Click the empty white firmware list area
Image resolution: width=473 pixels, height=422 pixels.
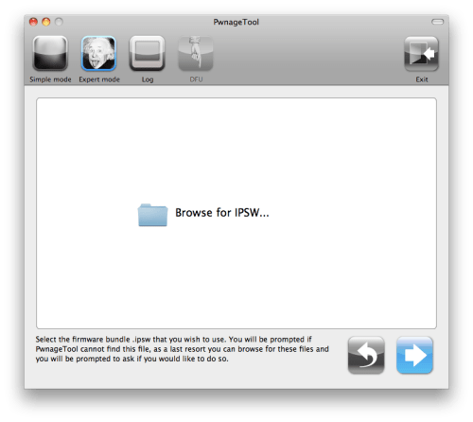click(236, 213)
